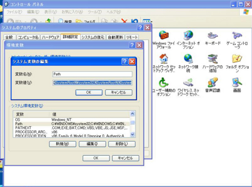The height and width of the screenshot is (187, 252).
Task: Click OK in システム変数の編集 dialog
Action: click(89, 92)
